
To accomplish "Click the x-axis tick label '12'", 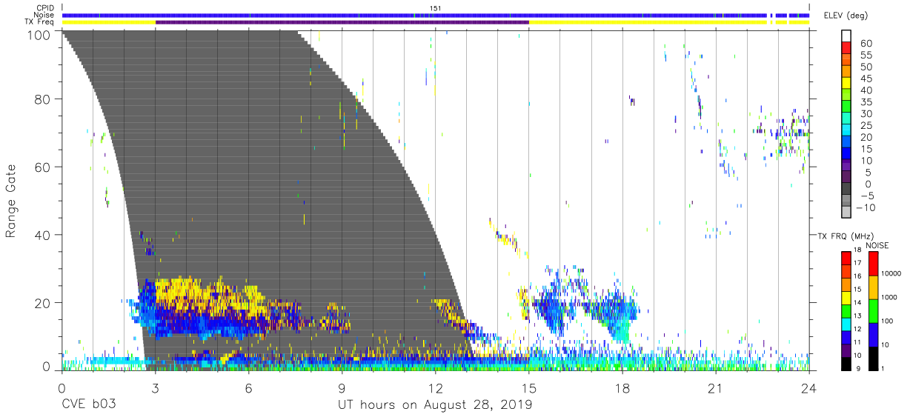I will coord(435,389).
